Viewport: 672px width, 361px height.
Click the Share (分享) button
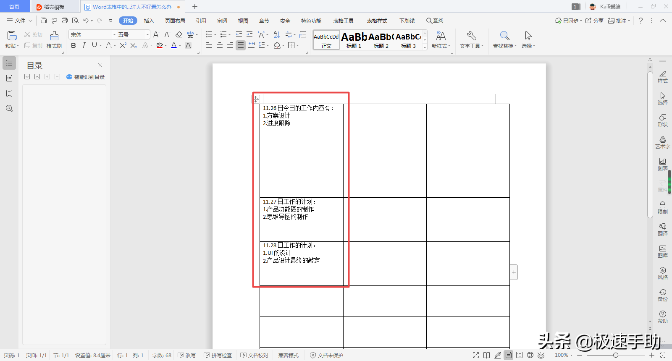click(x=594, y=21)
